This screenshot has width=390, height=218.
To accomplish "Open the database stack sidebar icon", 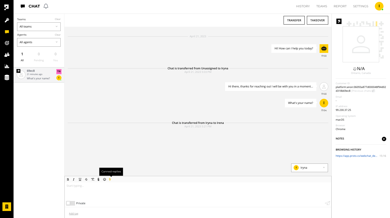I will (7, 78).
